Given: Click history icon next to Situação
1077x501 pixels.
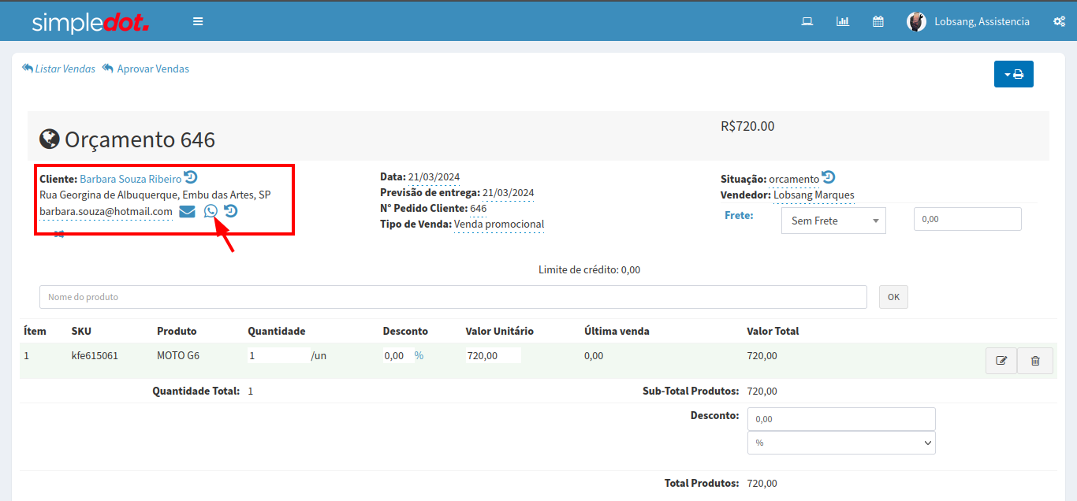Looking at the screenshot, I should [x=829, y=177].
